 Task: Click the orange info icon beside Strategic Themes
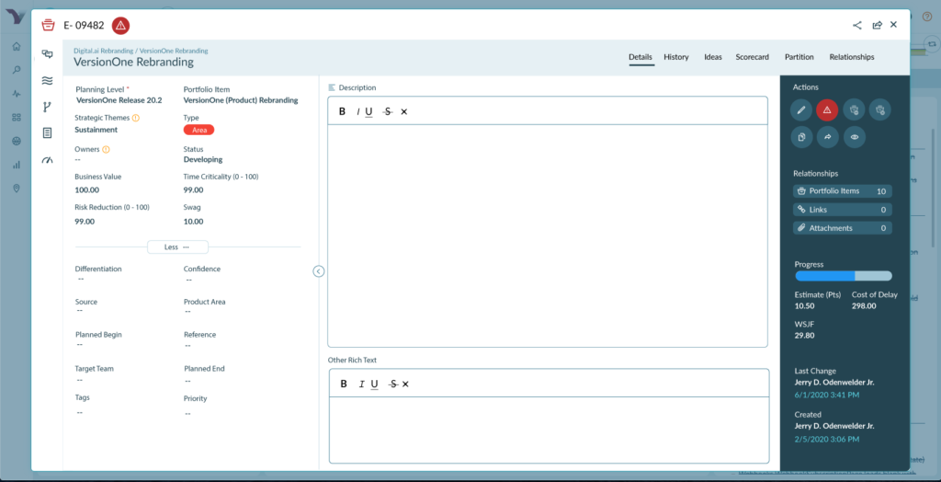click(x=136, y=118)
